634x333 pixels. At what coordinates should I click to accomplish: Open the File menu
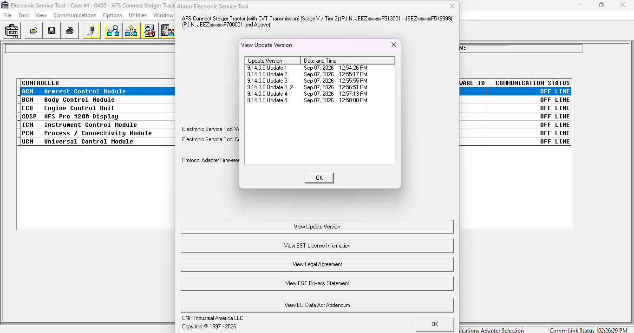click(7, 15)
